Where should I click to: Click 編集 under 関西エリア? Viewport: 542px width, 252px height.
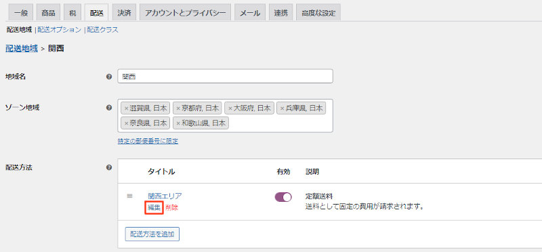154,208
